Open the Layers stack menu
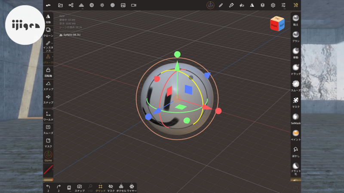The image size is (344, 193). (x=263, y=5)
